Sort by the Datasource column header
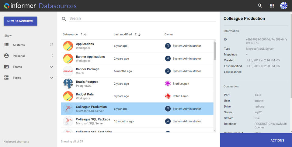The image size is (292, 147). pyautogui.click(x=70, y=35)
